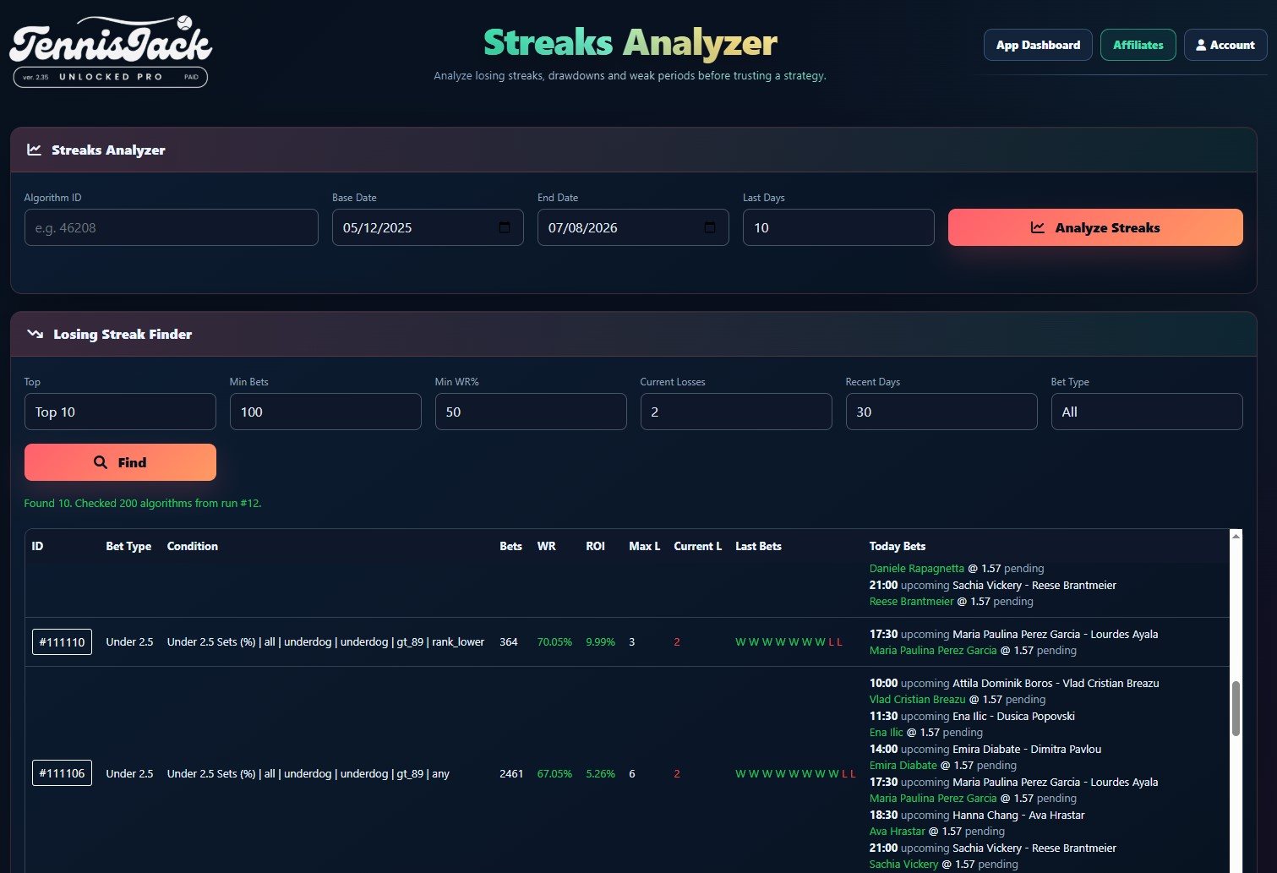Click the TennisJack logo

(x=111, y=51)
